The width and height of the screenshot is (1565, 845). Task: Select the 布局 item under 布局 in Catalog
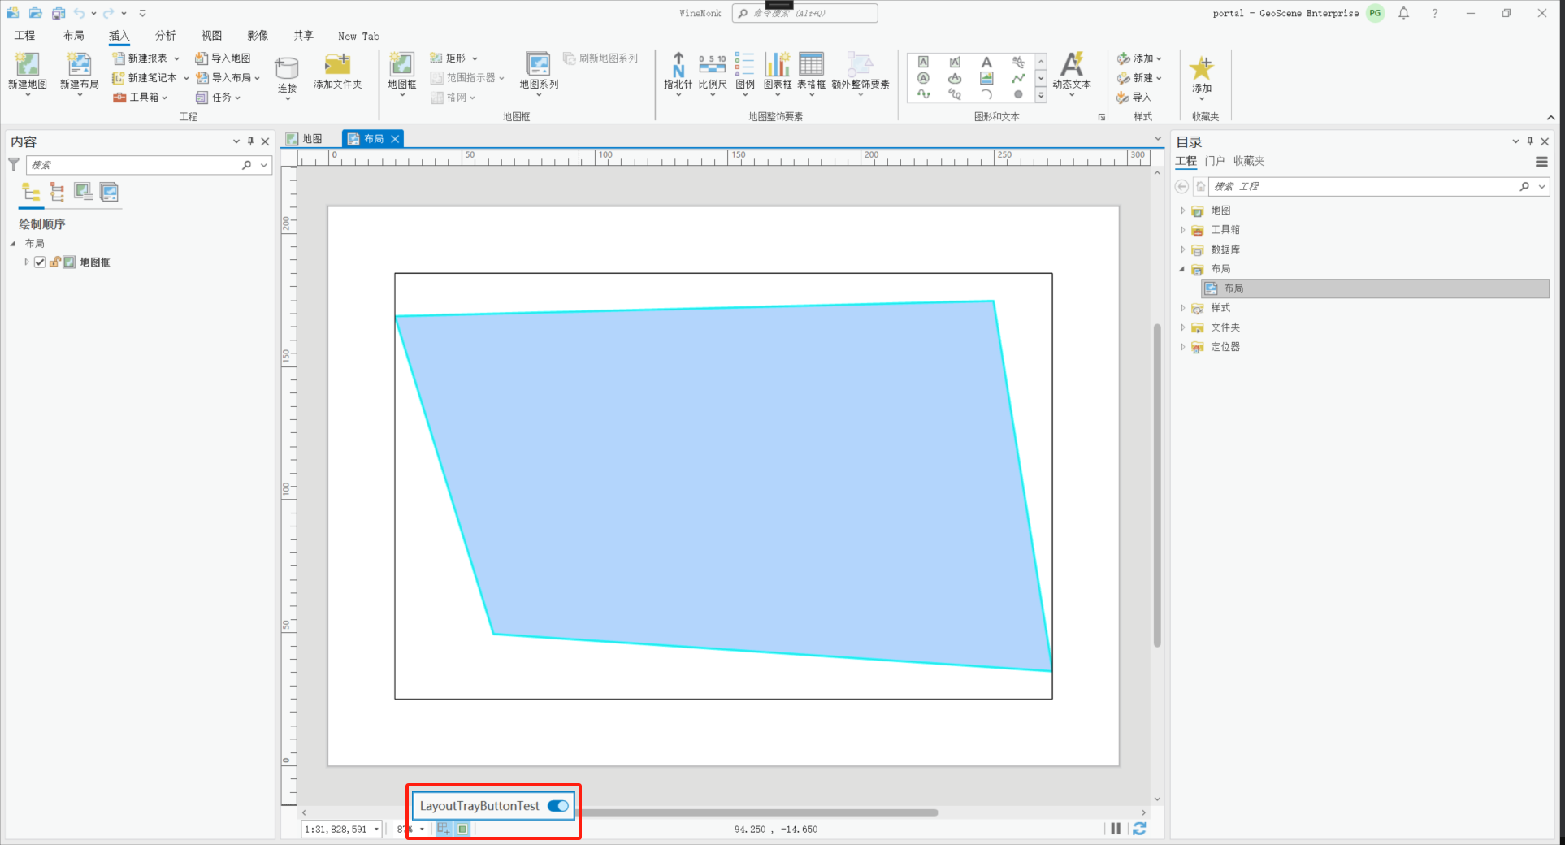(1376, 288)
